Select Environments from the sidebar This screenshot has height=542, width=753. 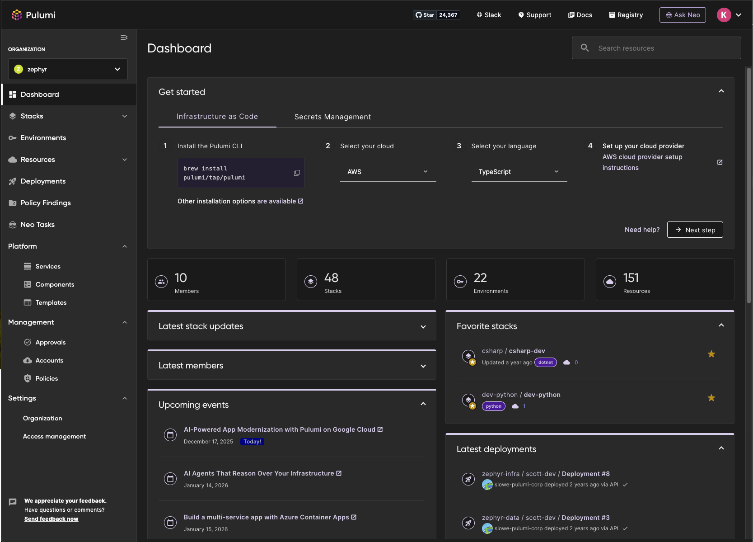point(43,137)
